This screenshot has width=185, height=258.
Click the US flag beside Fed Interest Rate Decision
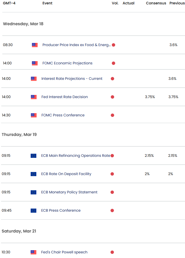pyautogui.click(x=34, y=97)
